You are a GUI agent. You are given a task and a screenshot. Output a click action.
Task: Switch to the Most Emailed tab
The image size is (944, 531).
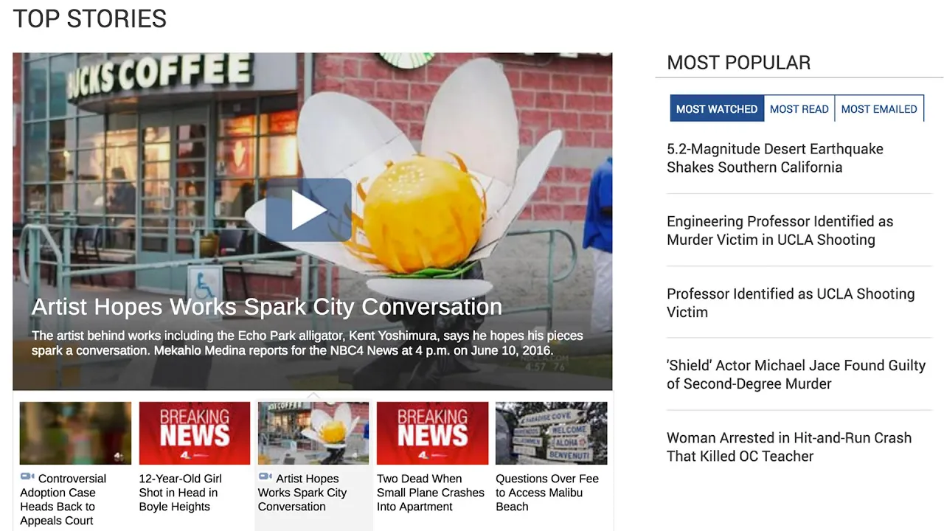click(879, 108)
